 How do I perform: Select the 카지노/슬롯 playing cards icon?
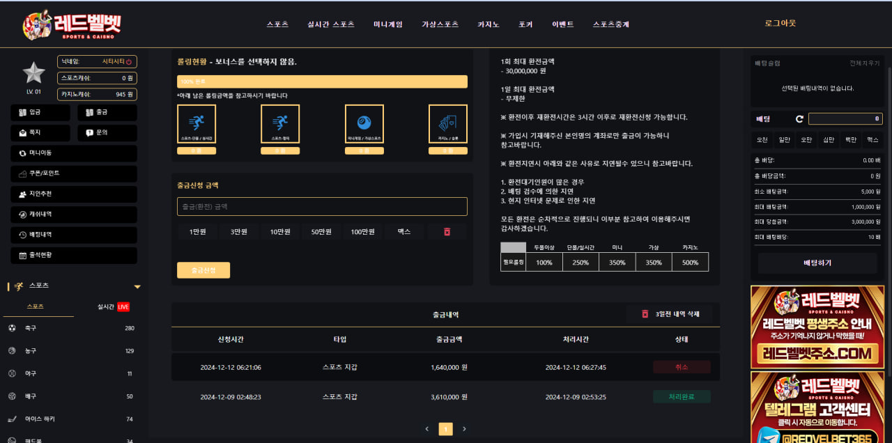click(447, 124)
